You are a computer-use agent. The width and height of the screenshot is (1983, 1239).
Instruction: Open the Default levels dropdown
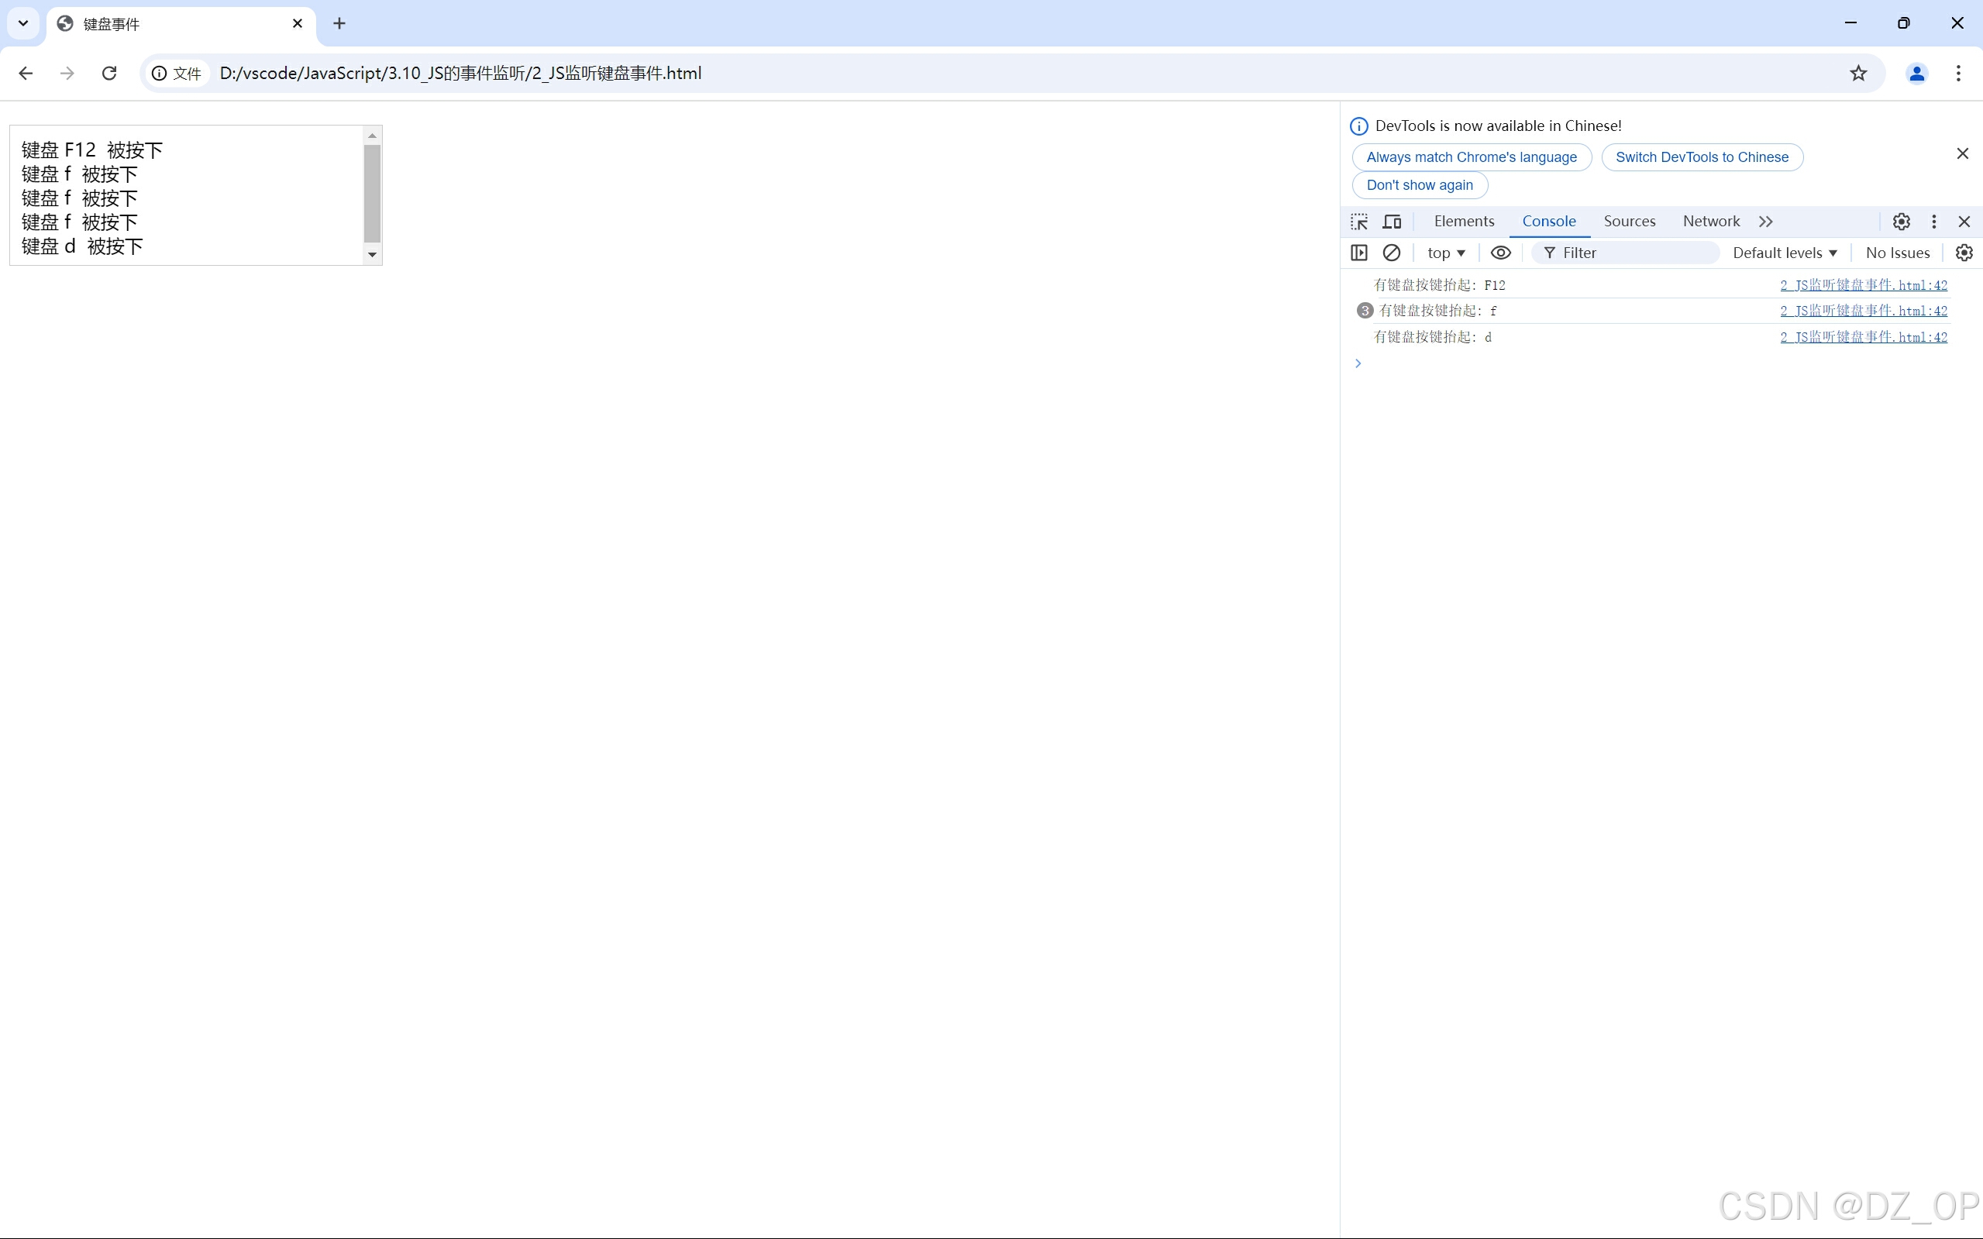[1785, 253]
